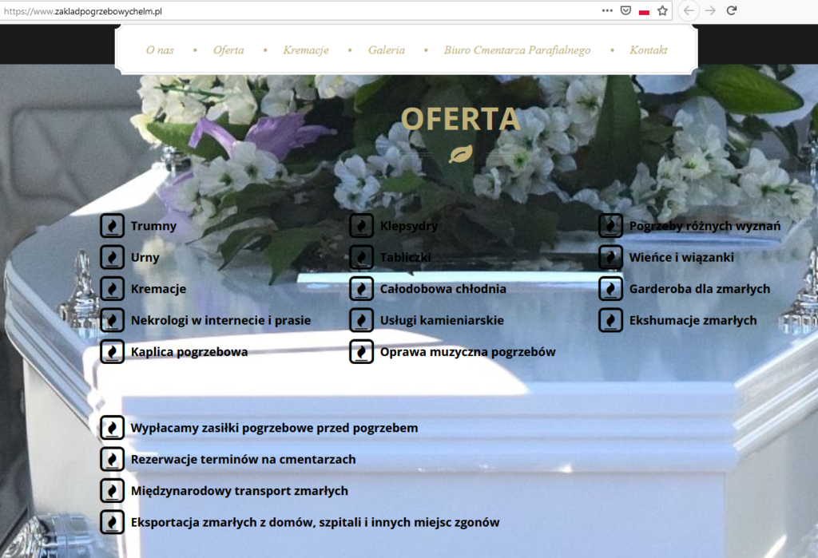Click Międzynarodowy transport zmarłych text
This screenshot has height=558, width=818.
[239, 491]
